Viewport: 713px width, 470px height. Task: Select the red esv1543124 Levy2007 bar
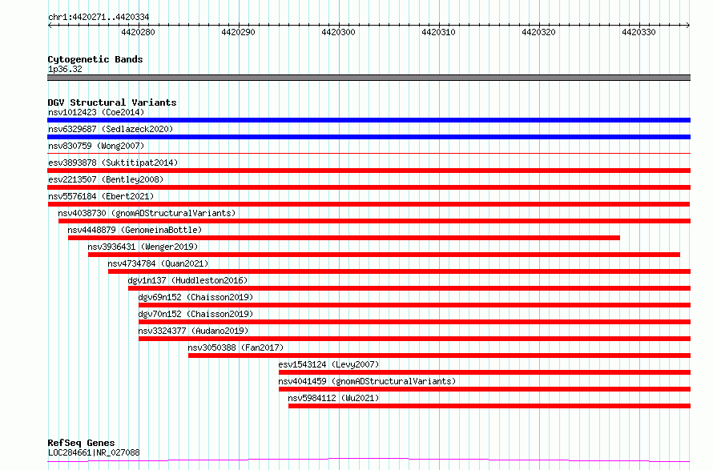[x=485, y=372]
